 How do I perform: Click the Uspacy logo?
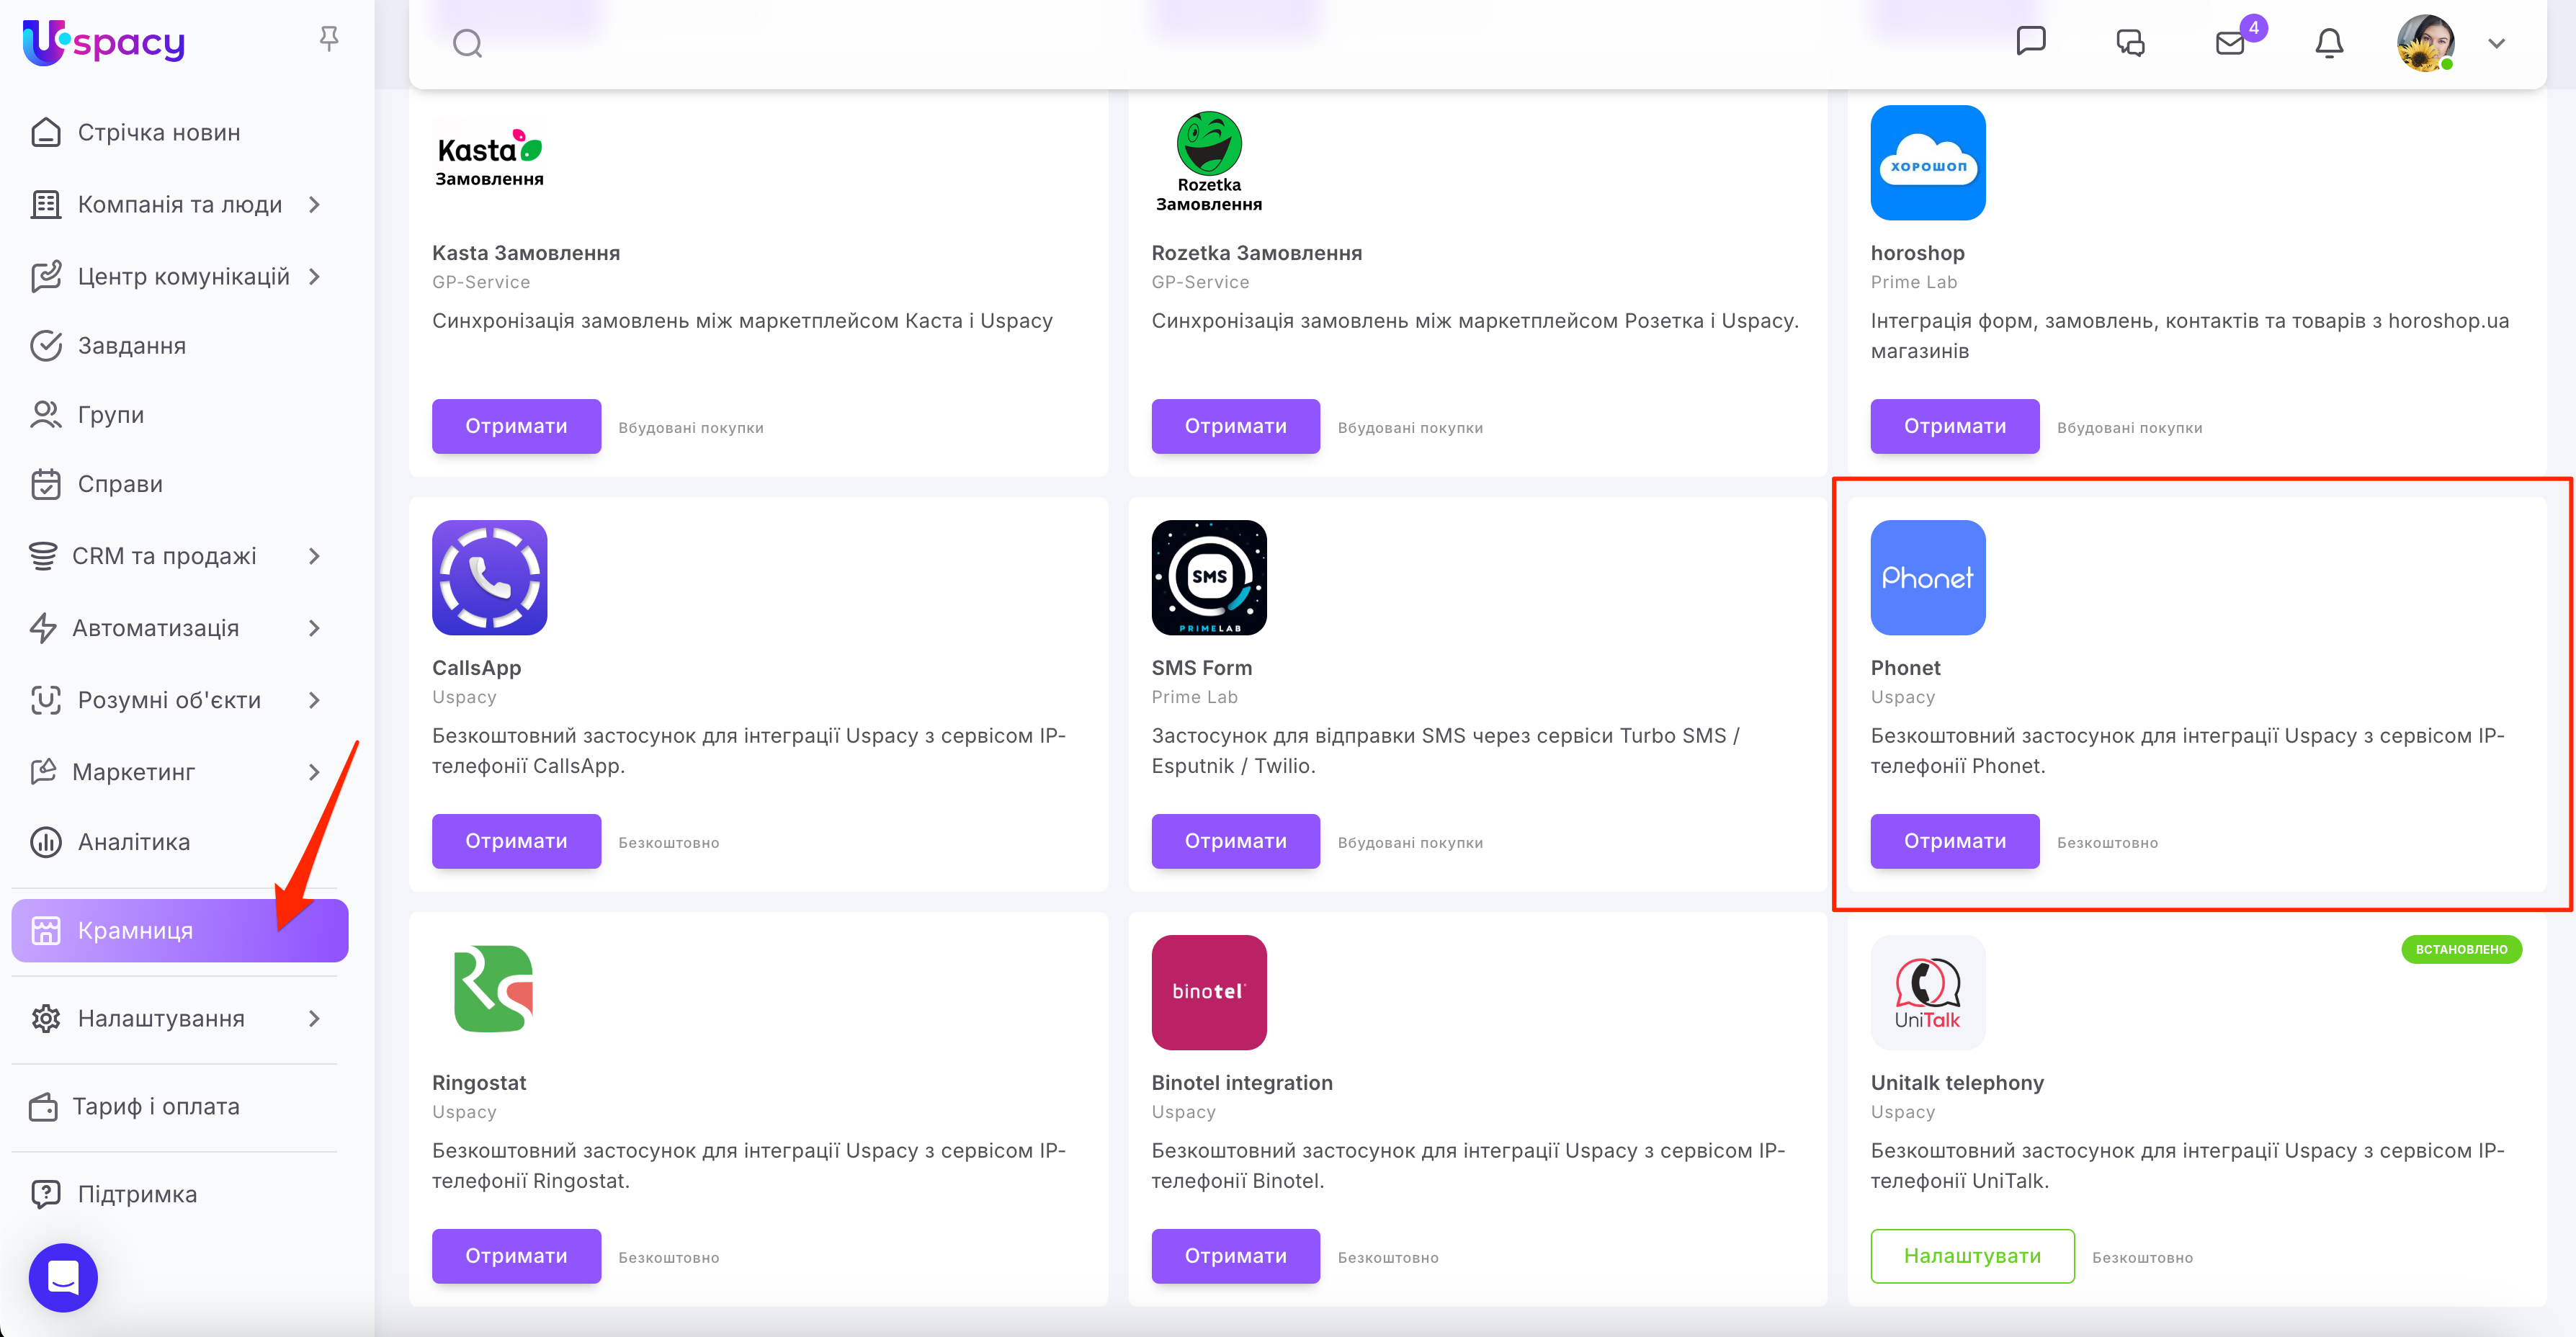pyautogui.click(x=104, y=42)
